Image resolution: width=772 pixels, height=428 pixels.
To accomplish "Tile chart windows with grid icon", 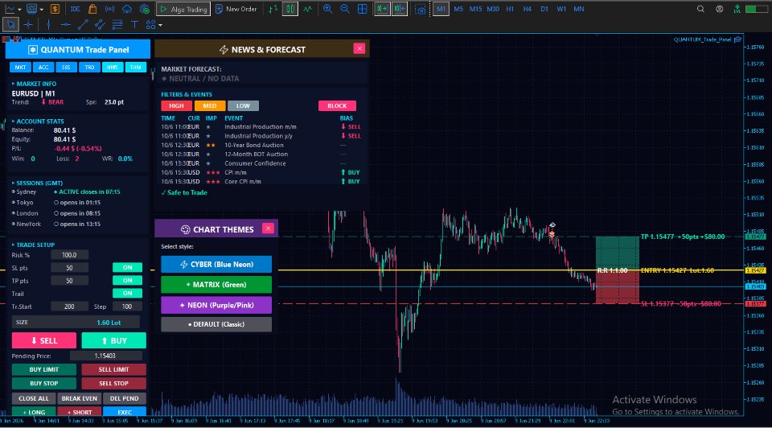I will pos(363,9).
